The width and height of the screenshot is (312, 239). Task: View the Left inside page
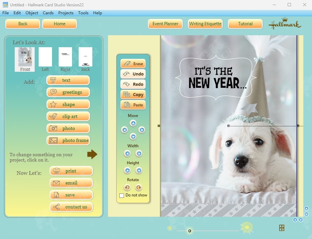point(45,60)
